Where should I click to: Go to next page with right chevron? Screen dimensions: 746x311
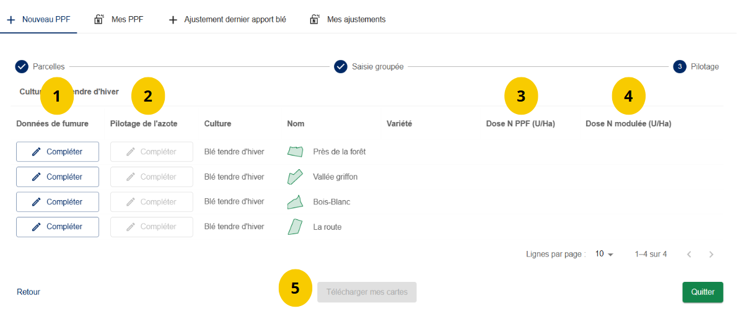tap(711, 254)
